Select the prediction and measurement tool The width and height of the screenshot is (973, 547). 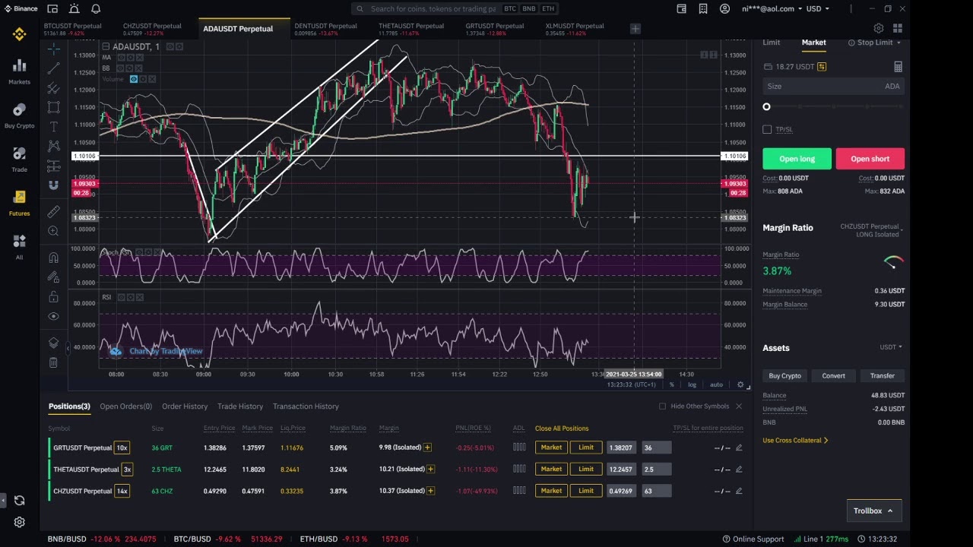coord(53,166)
